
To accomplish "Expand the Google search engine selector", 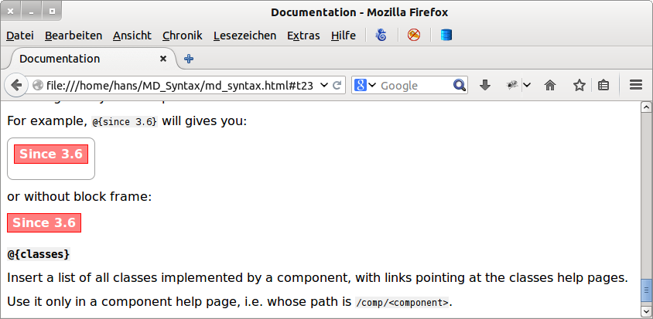I will click(x=365, y=85).
